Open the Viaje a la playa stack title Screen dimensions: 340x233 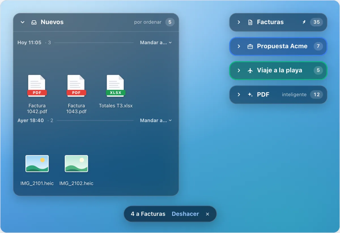click(x=279, y=70)
